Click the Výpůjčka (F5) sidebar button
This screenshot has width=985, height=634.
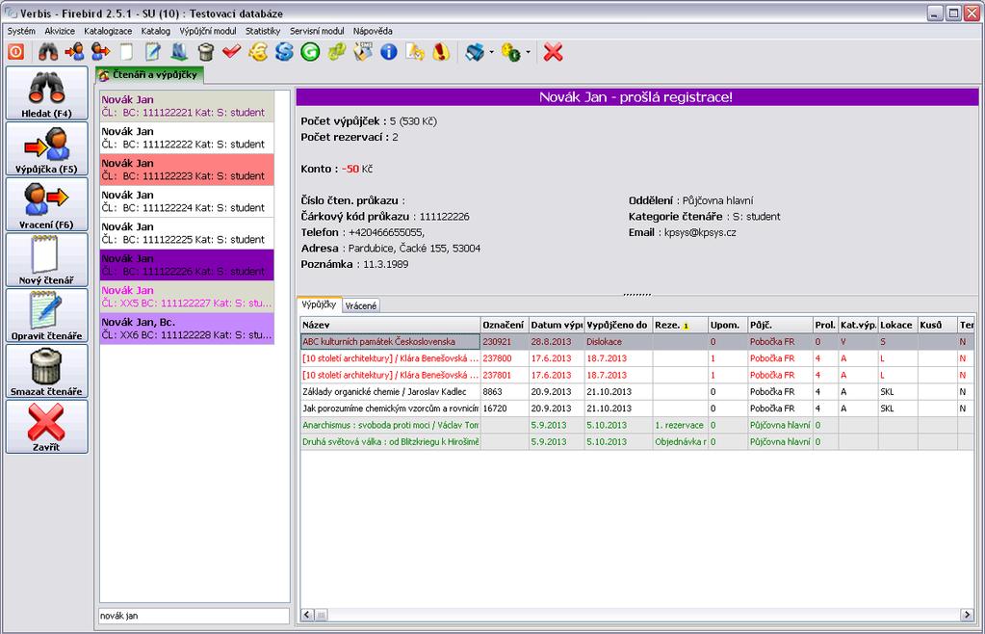click(x=46, y=148)
